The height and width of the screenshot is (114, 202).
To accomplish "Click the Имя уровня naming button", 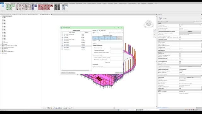I will [101, 38].
